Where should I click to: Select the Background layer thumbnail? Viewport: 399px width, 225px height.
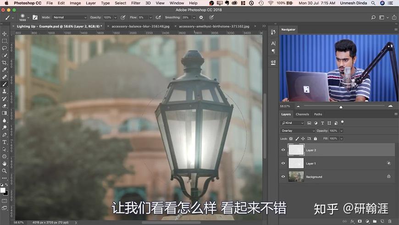(x=296, y=176)
